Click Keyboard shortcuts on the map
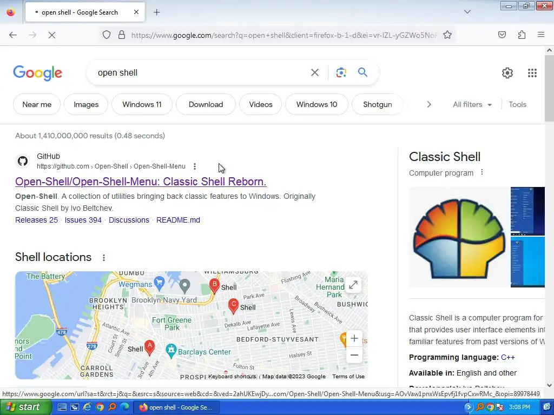This screenshot has width=554, height=415. 232,376
